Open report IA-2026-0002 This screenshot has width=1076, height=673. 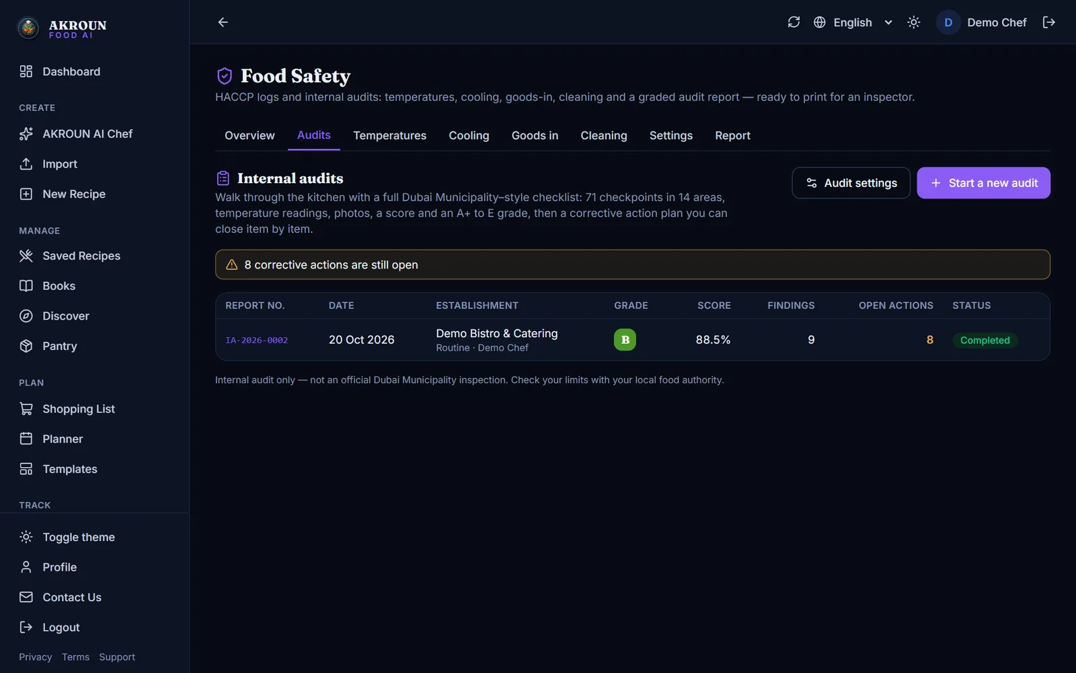(256, 341)
